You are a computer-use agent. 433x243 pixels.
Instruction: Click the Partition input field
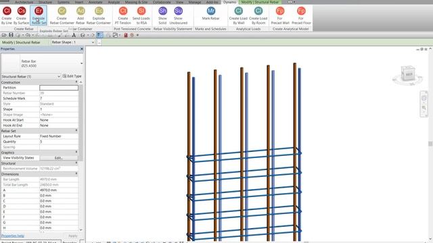click(x=59, y=88)
